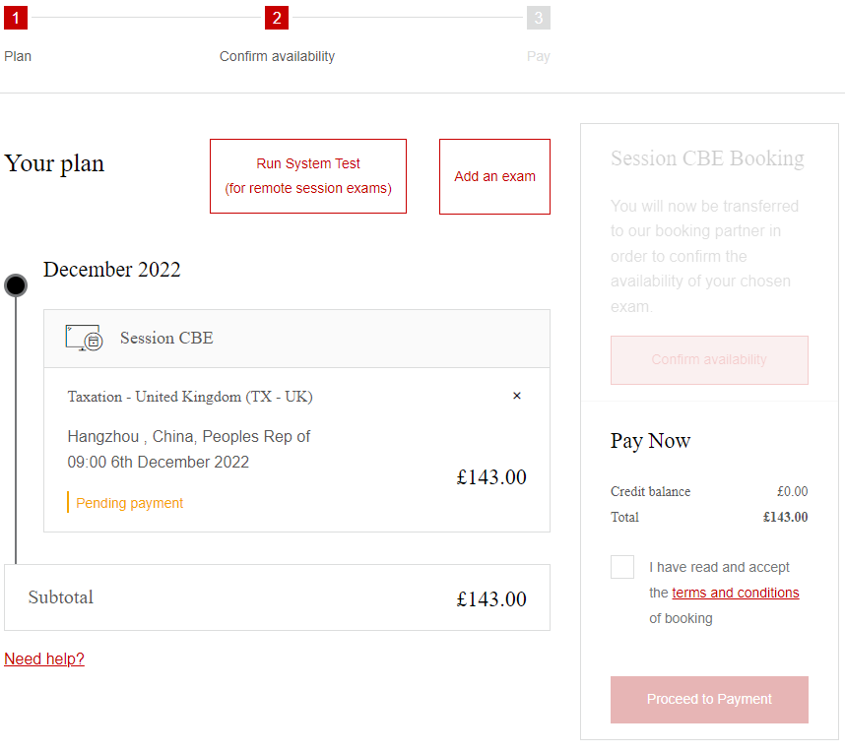Open the terms and conditions link
Image resolution: width=845 pixels, height=752 pixels.
pos(735,593)
